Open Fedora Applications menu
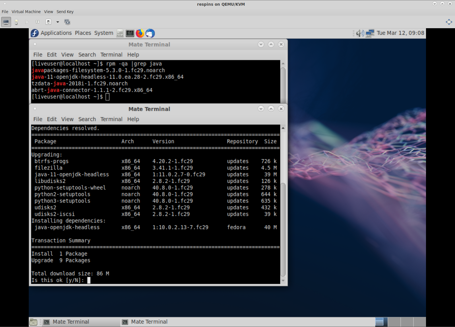 pyautogui.click(x=56, y=33)
